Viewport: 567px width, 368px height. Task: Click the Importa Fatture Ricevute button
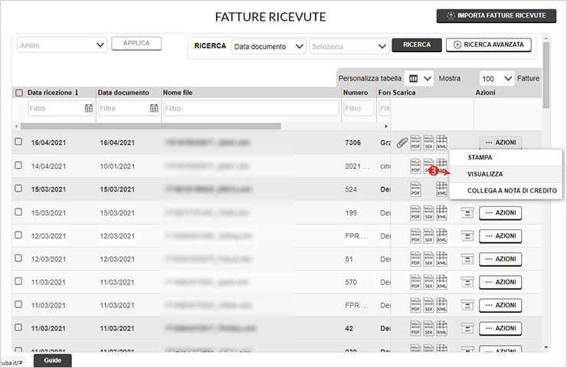tap(496, 16)
